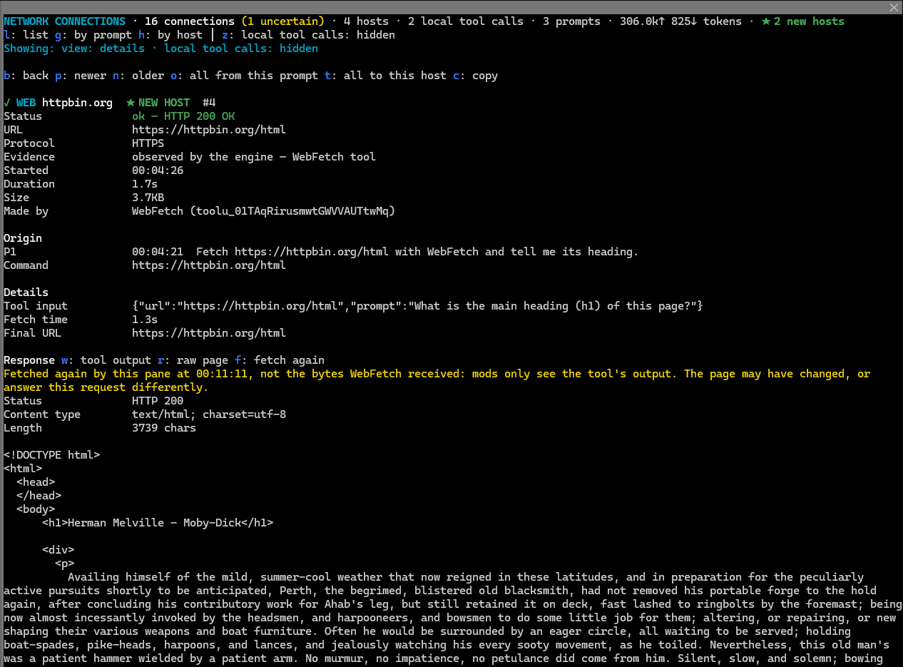Click the 'ok – HTTP 200 OK' status

pyautogui.click(x=183, y=116)
